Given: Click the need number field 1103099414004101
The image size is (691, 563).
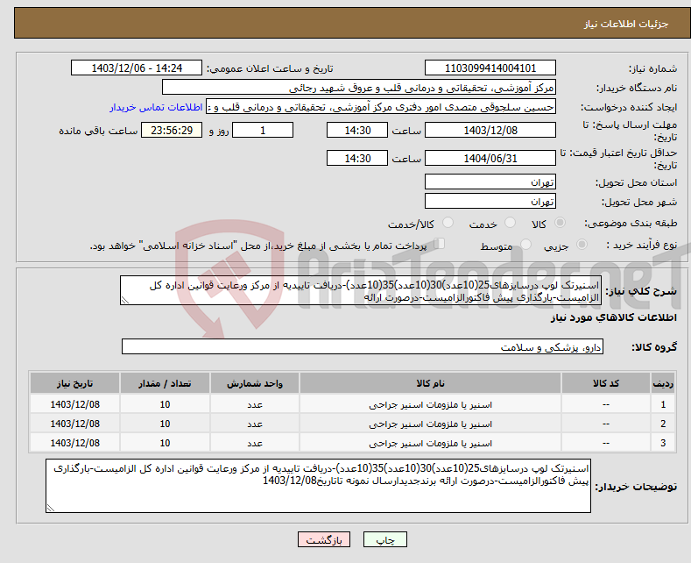Looking at the screenshot, I should click(490, 68).
